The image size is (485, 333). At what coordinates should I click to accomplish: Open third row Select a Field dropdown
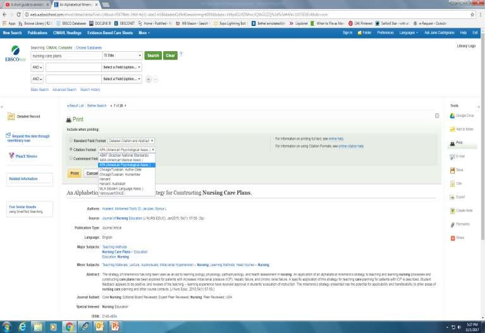pos(121,79)
